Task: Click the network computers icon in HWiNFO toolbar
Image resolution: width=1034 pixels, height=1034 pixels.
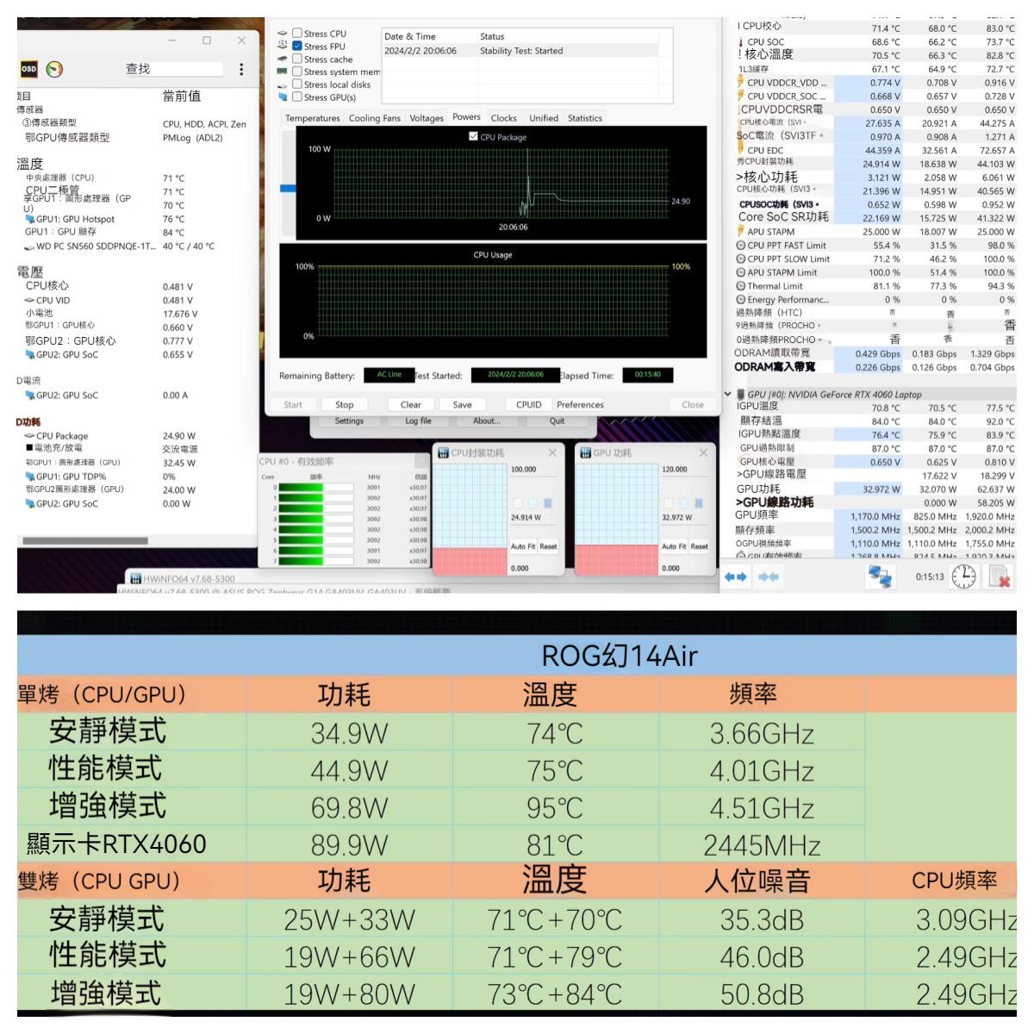Action: click(881, 577)
